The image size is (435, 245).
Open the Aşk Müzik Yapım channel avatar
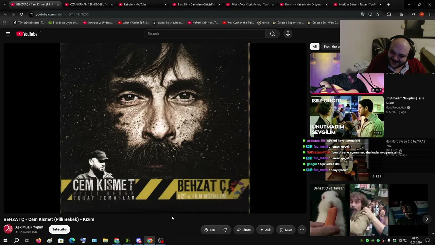(8, 229)
